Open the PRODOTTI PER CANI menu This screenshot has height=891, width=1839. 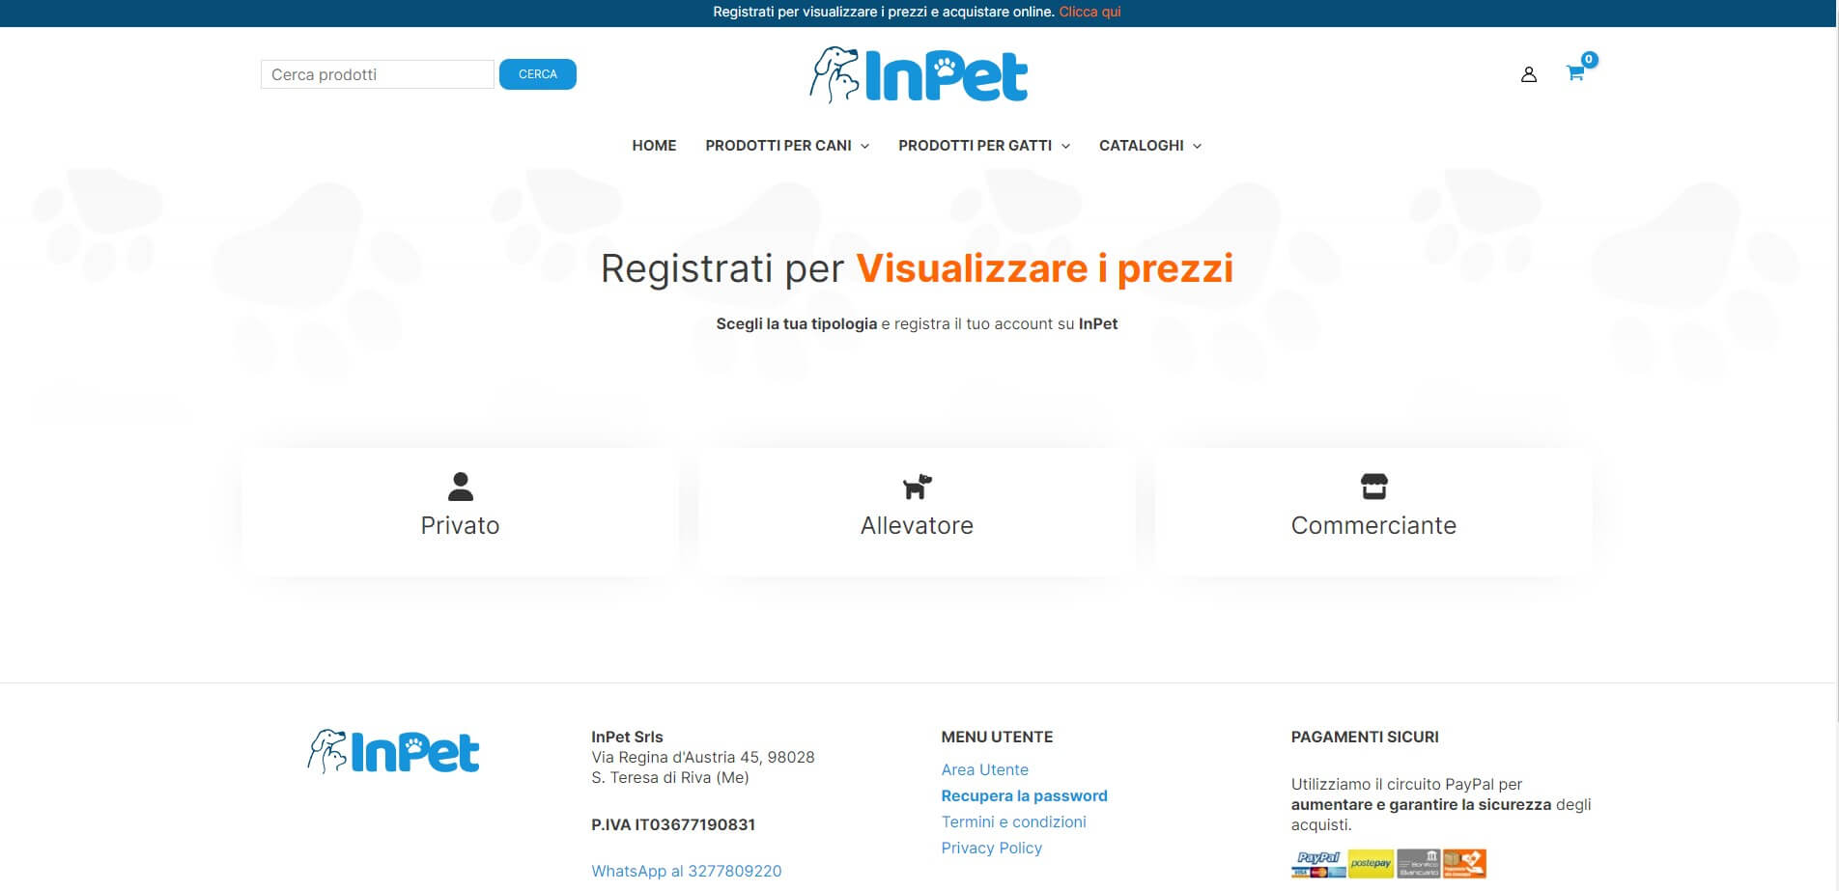pyautogui.click(x=778, y=146)
